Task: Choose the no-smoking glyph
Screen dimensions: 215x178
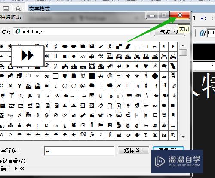Action: 83,86
